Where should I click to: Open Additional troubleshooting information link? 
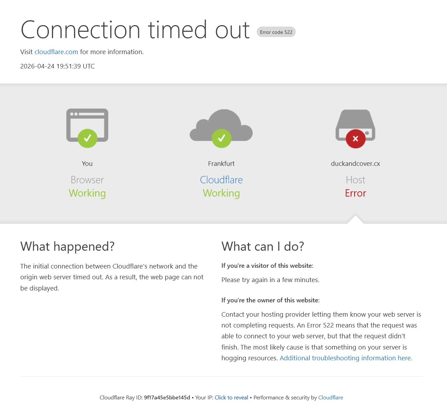click(346, 358)
